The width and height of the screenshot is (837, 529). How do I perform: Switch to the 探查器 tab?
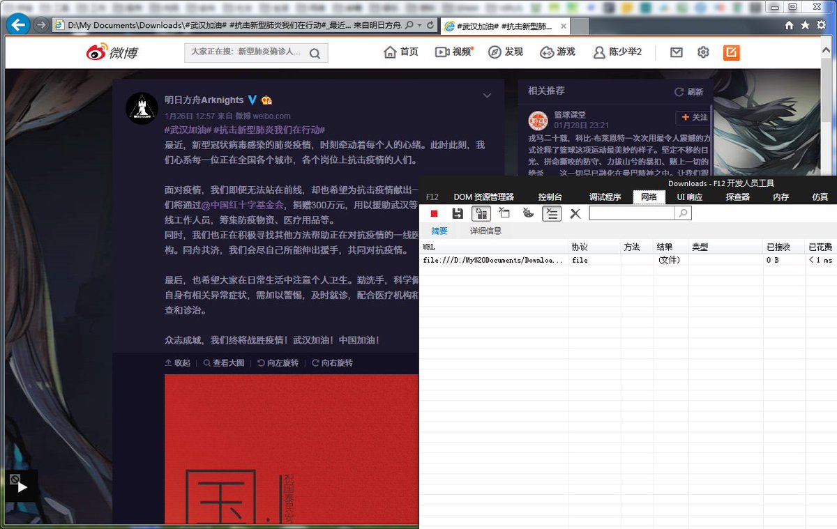pyautogui.click(x=737, y=197)
